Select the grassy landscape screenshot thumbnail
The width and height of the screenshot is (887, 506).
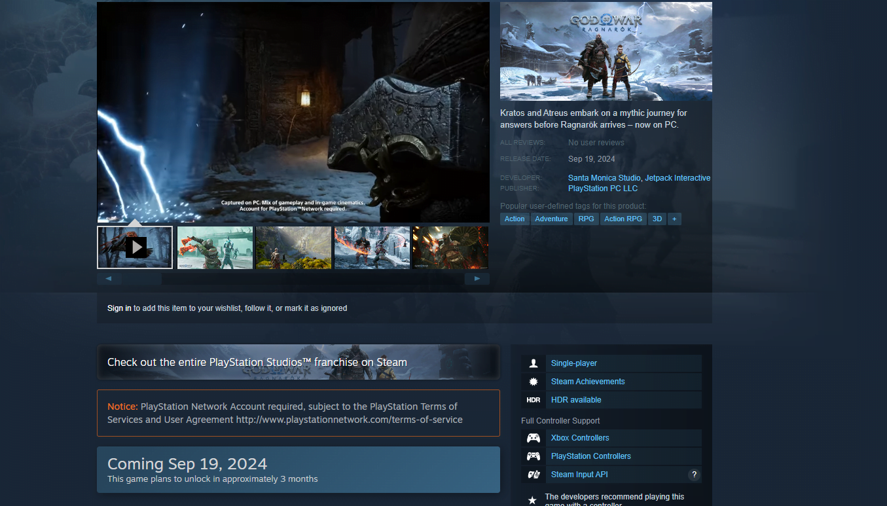click(293, 247)
